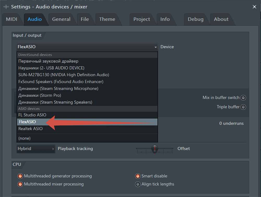
Task: Go to the Debug tab
Action: click(x=195, y=19)
